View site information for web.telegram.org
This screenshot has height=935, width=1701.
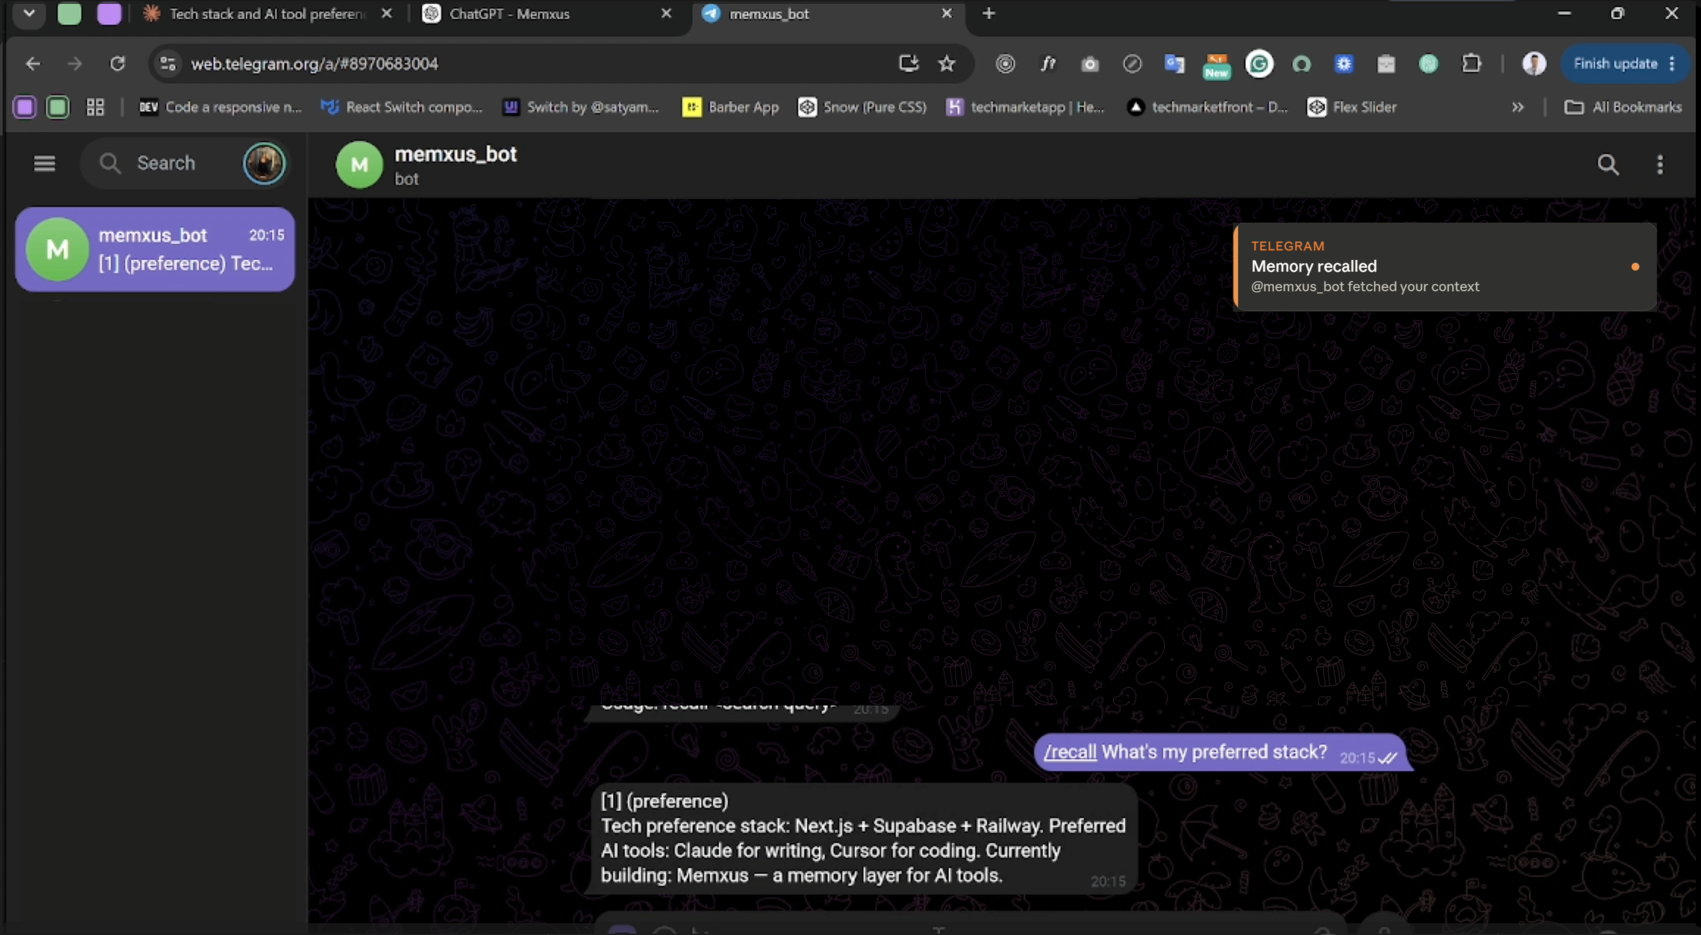click(168, 64)
